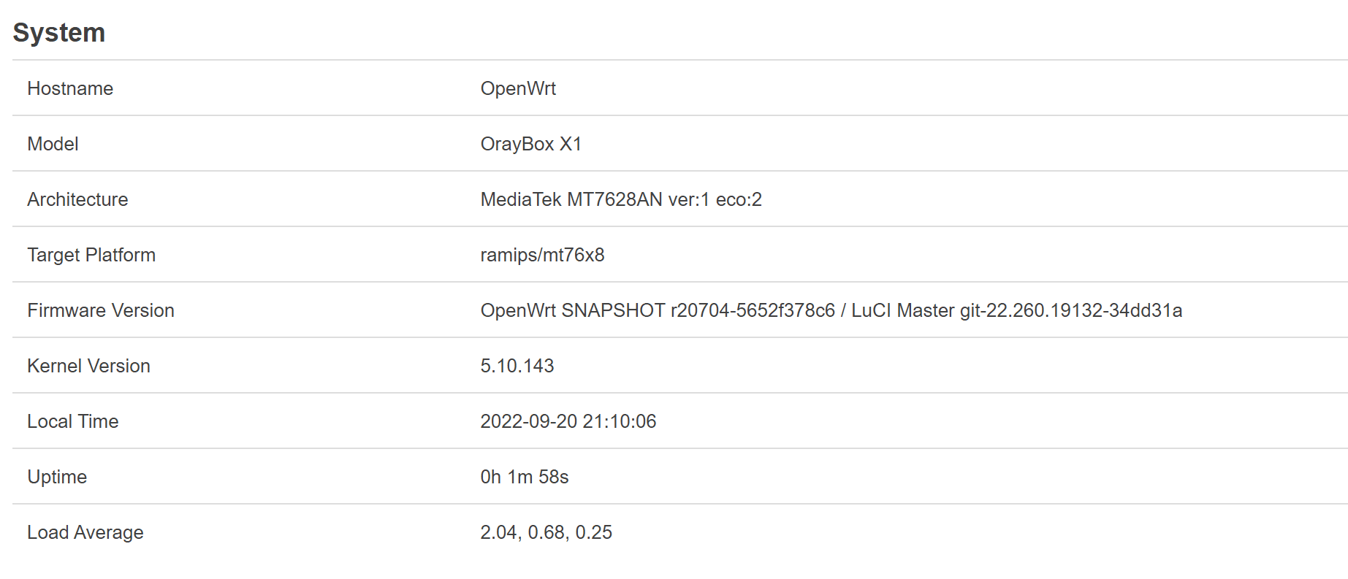Click the Hostname row label
This screenshot has height=579, width=1348.
(70, 88)
